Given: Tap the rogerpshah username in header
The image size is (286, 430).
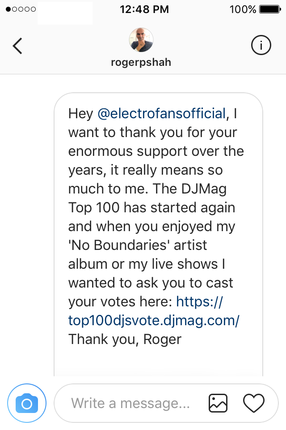Looking at the screenshot, I should point(141,62).
